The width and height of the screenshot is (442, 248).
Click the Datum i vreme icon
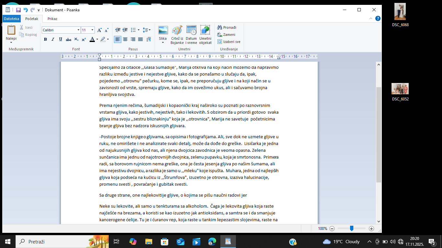click(191, 31)
